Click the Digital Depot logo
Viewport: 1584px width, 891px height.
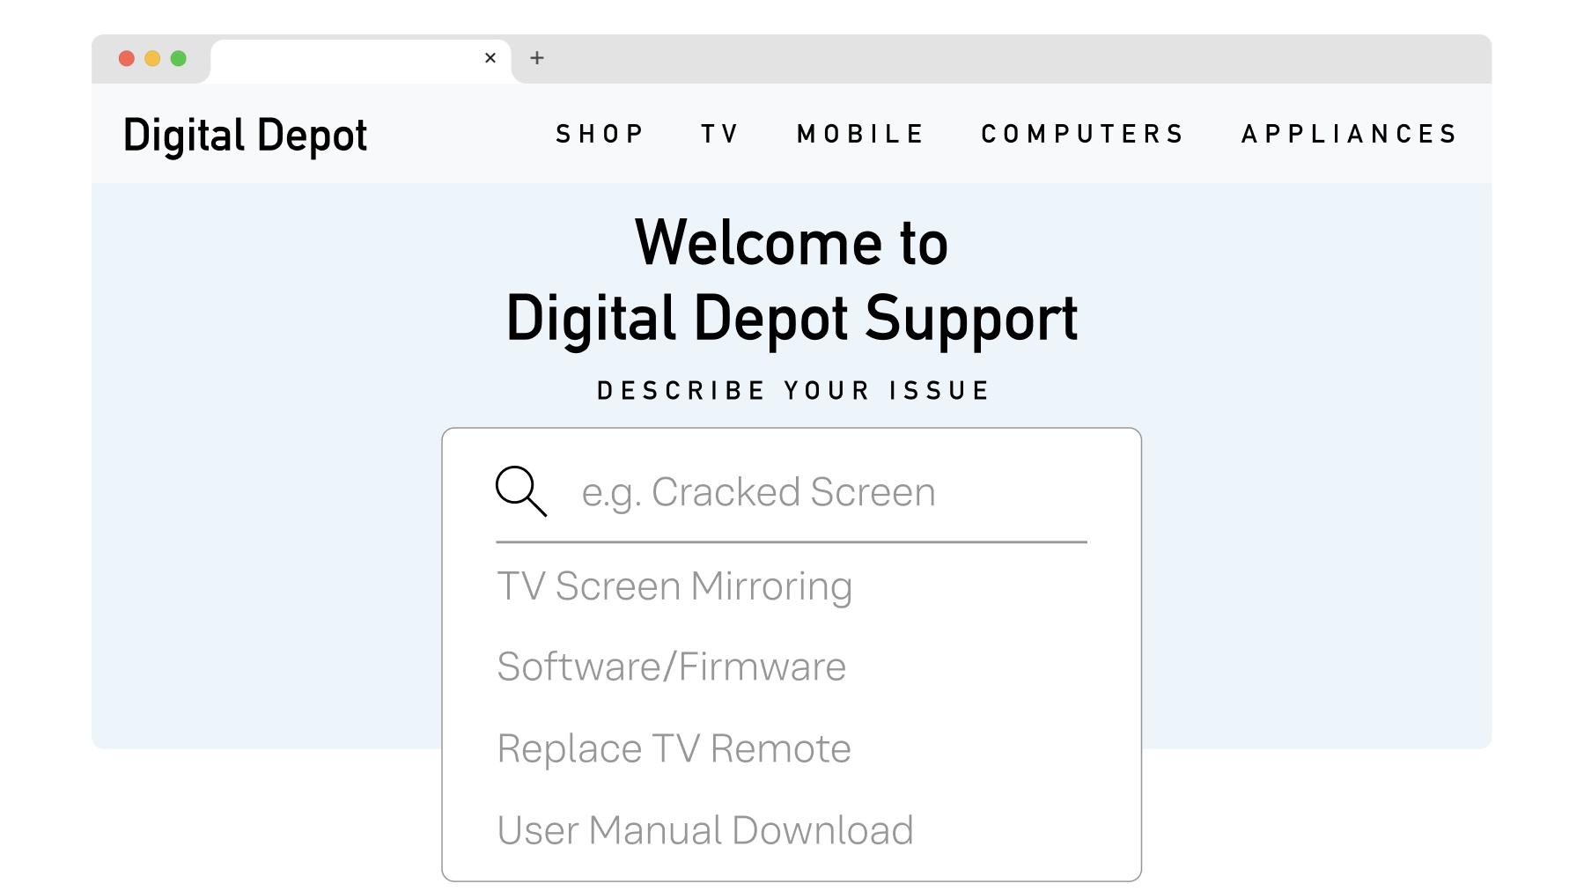pyautogui.click(x=246, y=136)
